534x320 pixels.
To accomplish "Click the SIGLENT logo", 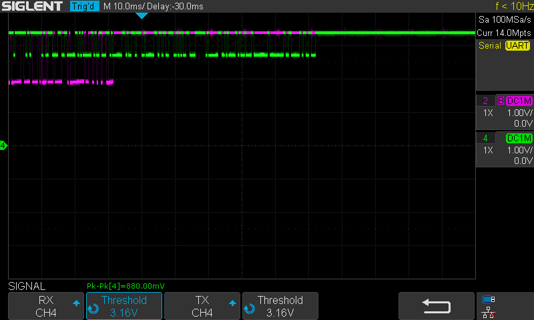I will click(x=32, y=6).
